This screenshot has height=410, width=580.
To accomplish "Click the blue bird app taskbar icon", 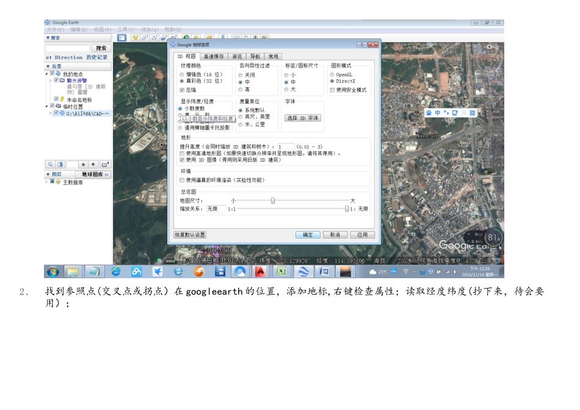I will coord(158,272).
